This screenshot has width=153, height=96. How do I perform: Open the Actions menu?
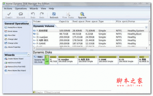[x=8, y=8]
